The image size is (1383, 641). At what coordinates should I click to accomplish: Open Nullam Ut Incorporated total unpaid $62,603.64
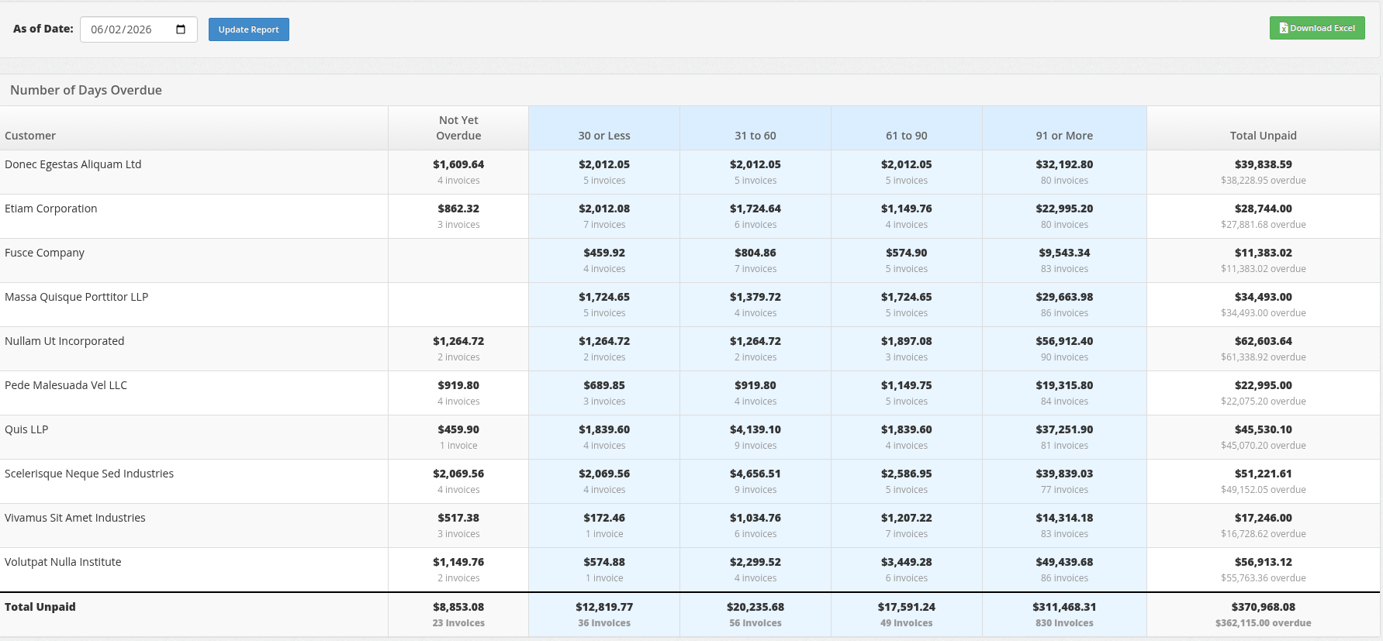click(x=1263, y=341)
